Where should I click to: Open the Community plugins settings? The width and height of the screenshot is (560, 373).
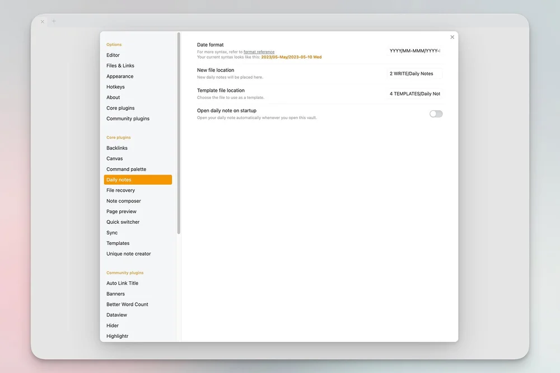(x=128, y=119)
